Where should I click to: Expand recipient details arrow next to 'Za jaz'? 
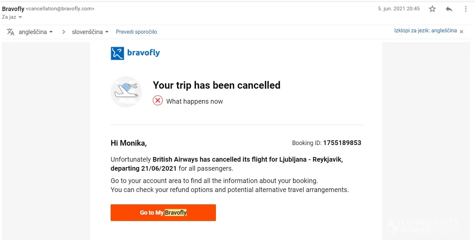coord(20,17)
